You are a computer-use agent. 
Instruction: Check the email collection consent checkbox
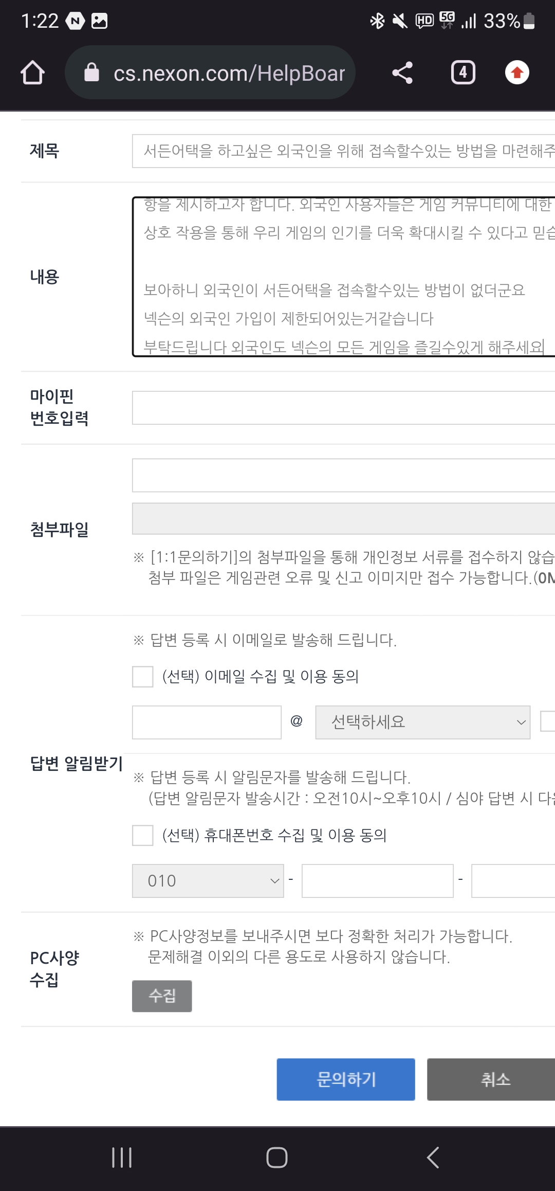[x=143, y=677]
